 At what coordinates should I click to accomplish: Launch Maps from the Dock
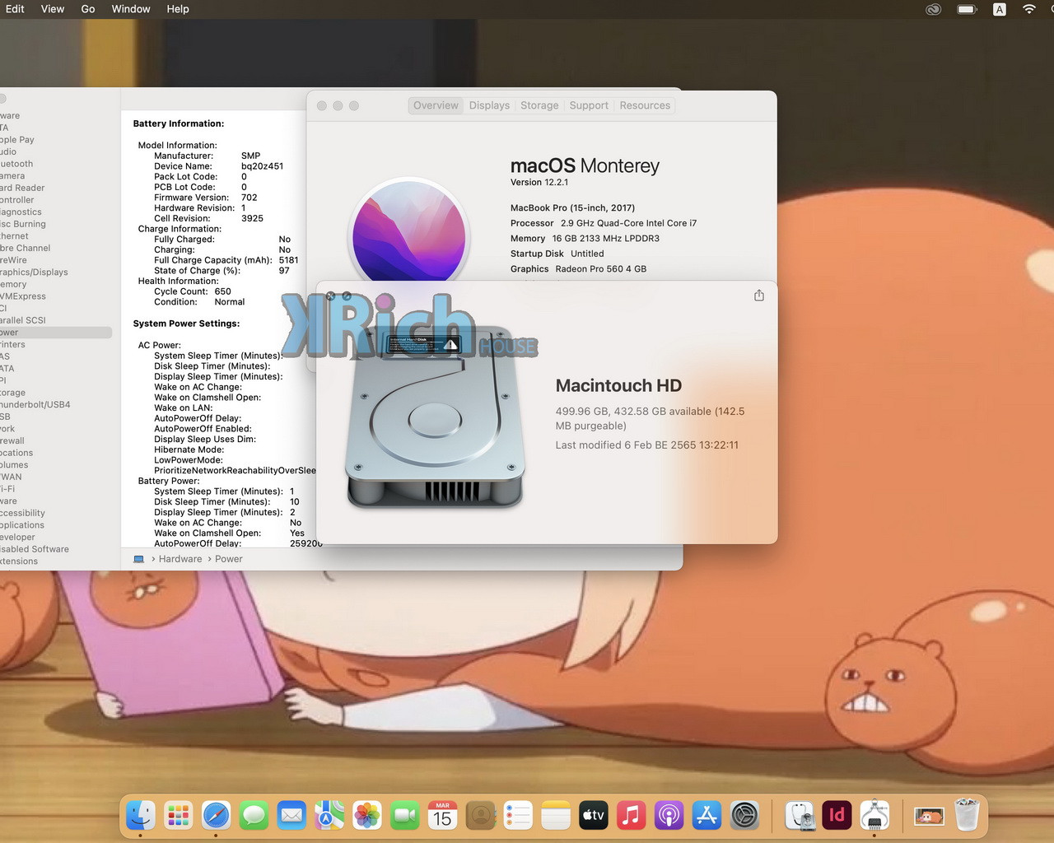329,816
